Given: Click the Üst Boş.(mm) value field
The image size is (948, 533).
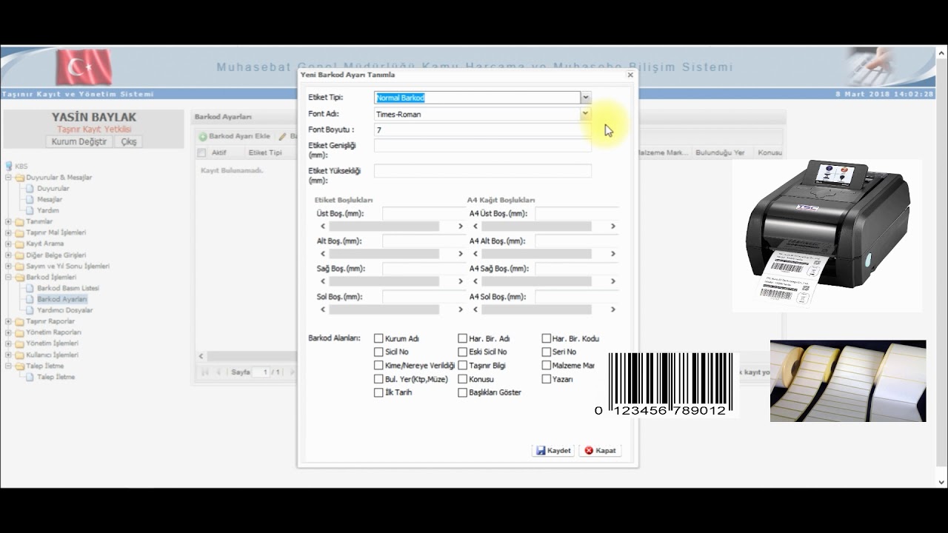Looking at the screenshot, I should (x=424, y=213).
